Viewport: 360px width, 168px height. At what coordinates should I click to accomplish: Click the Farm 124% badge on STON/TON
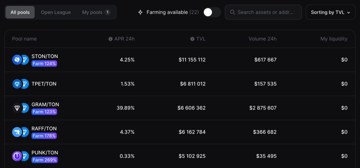44,63
